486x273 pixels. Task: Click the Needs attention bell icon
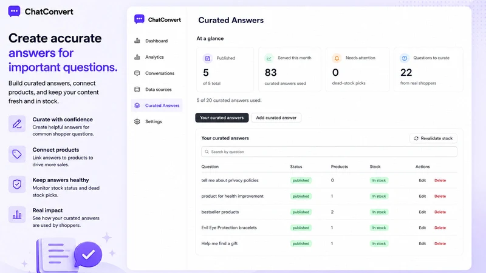click(337, 58)
